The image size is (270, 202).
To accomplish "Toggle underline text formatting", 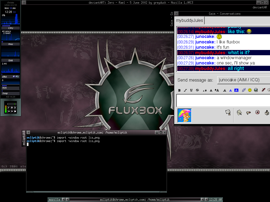I will (x=191, y=90).
